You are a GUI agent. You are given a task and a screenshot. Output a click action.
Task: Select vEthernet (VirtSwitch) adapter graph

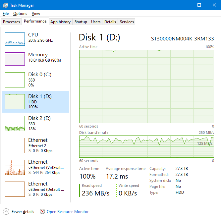pyautogui.click(x=15, y=167)
